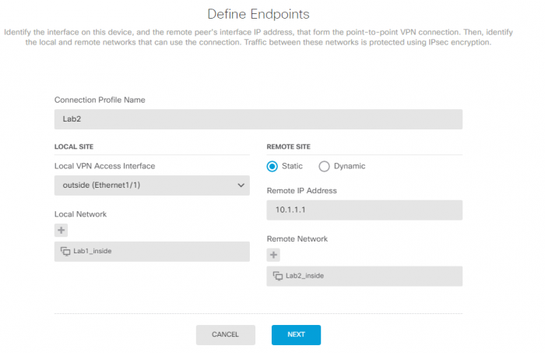Click the Connection Profile Name label
The width and height of the screenshot is (545, 353).
coord(100,100)
